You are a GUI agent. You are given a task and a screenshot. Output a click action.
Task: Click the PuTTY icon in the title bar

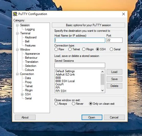click(x=15, y=14)
